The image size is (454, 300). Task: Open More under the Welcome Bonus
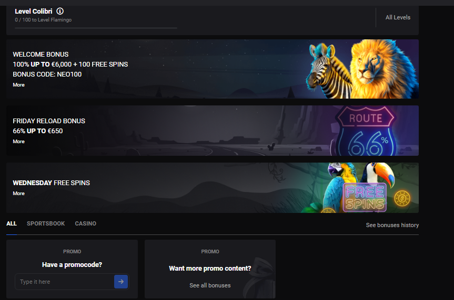(x=19, y=85)
